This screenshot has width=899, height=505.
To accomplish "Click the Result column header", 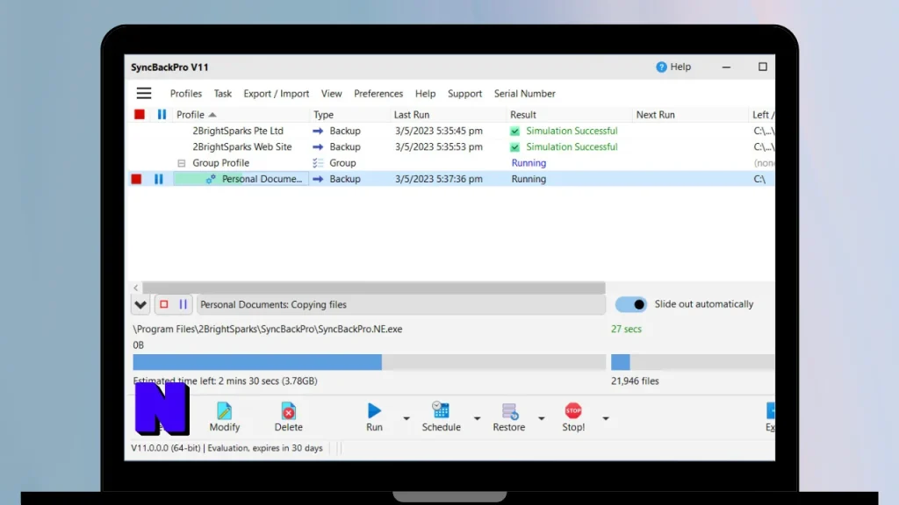I will click(x=570, y=115).
